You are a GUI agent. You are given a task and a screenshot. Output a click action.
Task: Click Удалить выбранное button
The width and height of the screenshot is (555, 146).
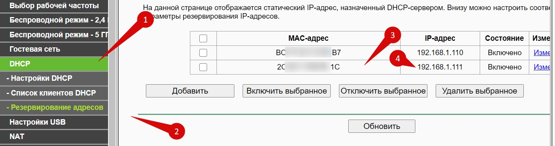(479, 91)
